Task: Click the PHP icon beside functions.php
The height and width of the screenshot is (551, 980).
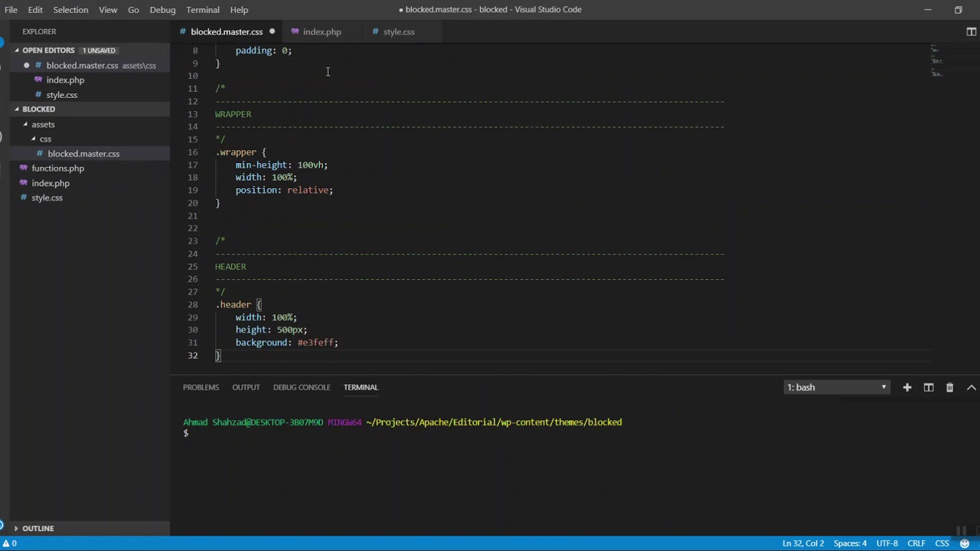Action: point(24,168)
